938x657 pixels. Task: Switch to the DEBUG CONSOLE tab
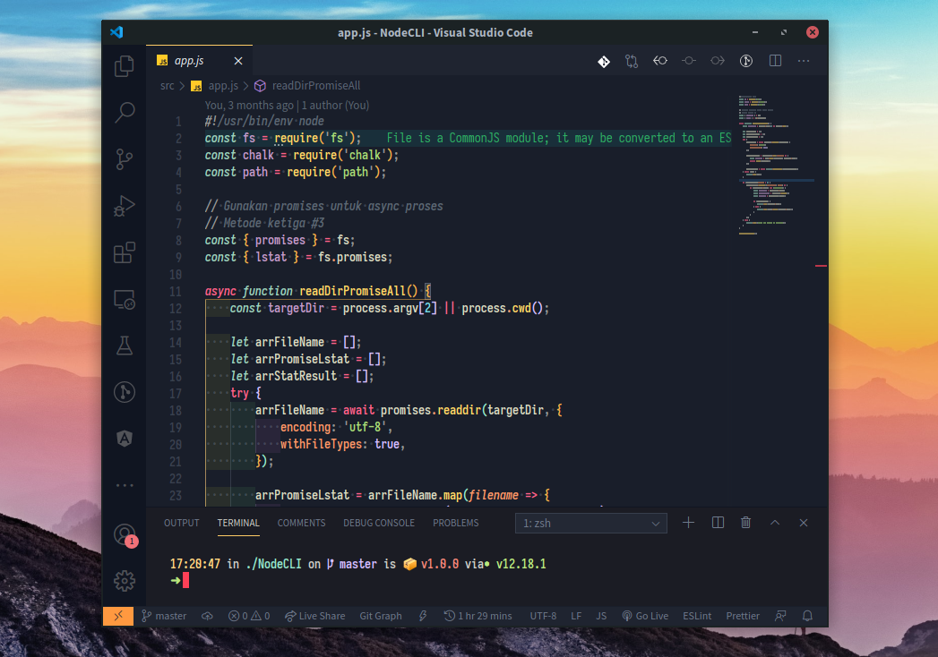coord(379,523)
